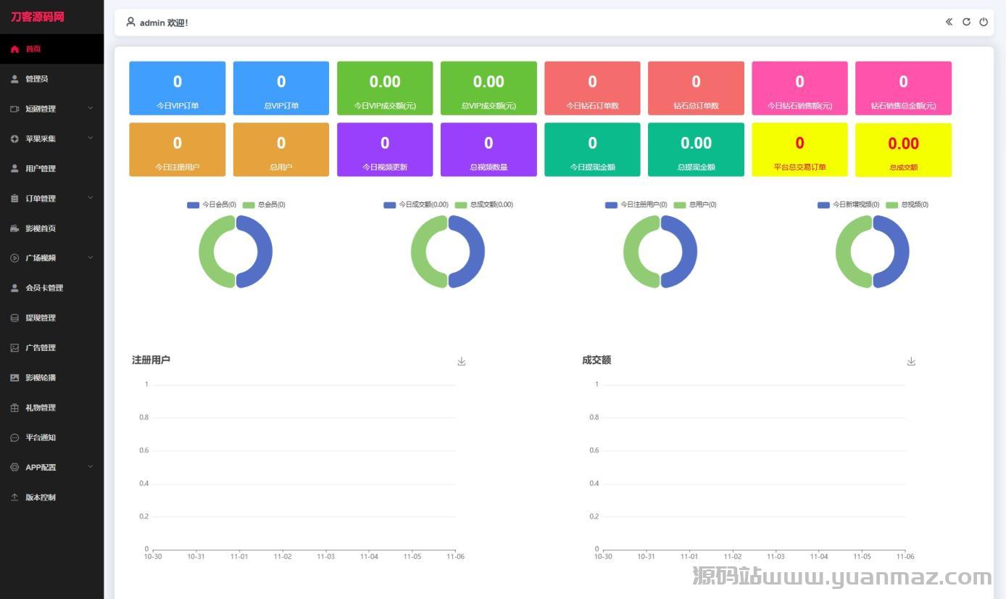The height and width of the screenshot is (599, 1006).
Task: Click the gift icon for 礼物管理
Action: [x=14, y=408]
